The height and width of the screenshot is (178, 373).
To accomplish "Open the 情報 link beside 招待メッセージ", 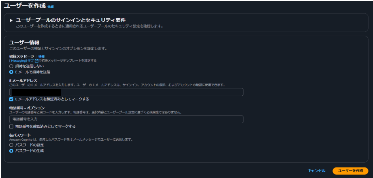I will point(41,56).
